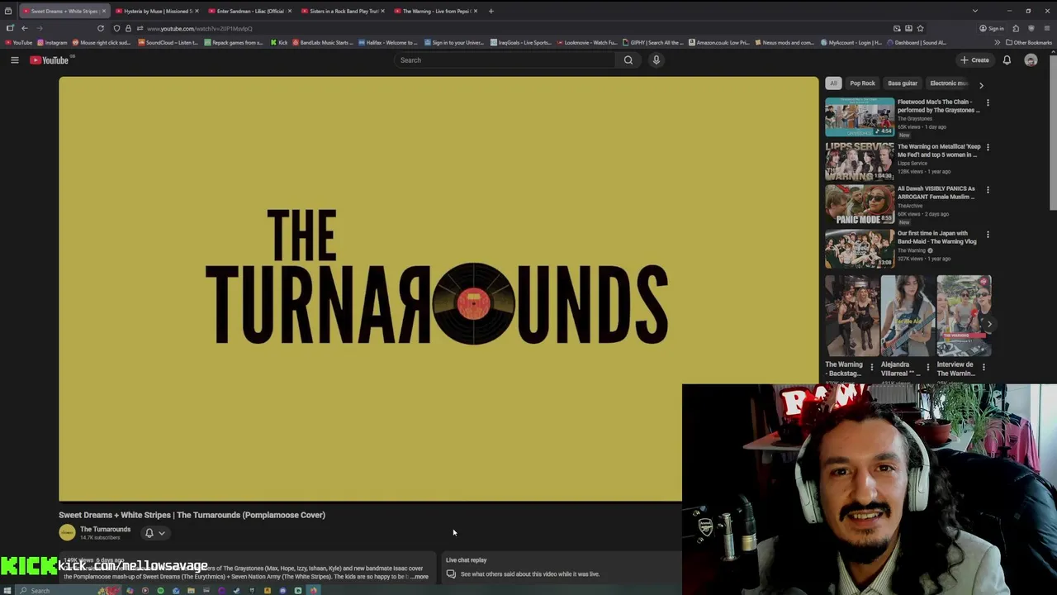This screenshot has width=1057, height=595.
Task: Open Our first time in Japan title
Action: (x=936, y=237)
